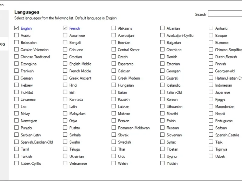Enable the Arabic language checkbox
Viewport: 242px width, 181px height.
point(16,35)
